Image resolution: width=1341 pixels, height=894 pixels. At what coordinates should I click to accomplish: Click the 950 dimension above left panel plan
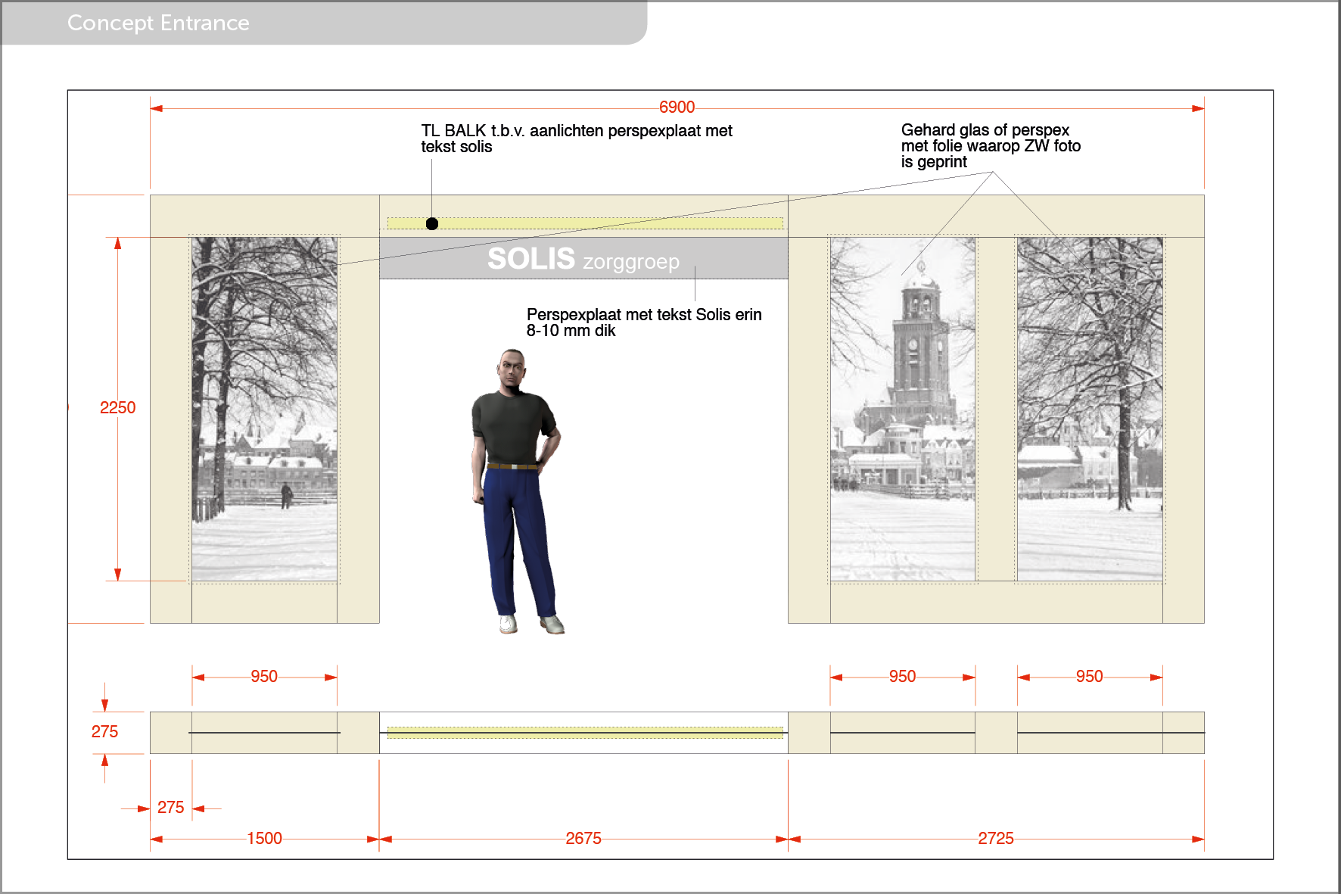tap(264, 677)
